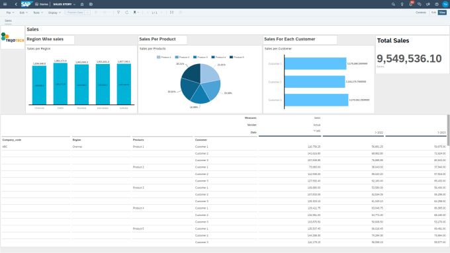Screen dimensions: 450x253
Task: Open the Stories section icon
Action: pyautogui.click(x=37, y=5)
